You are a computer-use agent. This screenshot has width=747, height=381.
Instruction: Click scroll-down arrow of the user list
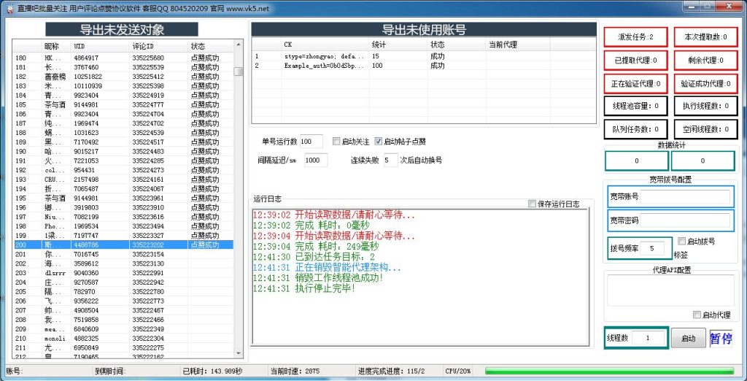pyautogui.click(x=238, y=354)
